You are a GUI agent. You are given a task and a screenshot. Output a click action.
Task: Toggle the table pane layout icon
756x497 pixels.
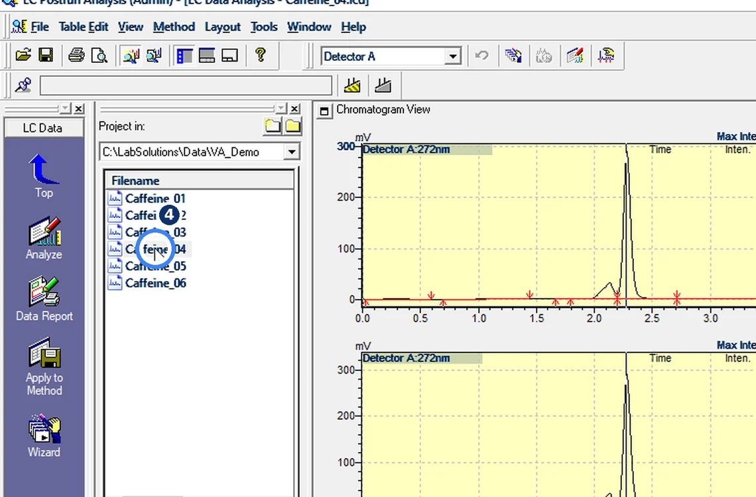click(x=207, y=56)
